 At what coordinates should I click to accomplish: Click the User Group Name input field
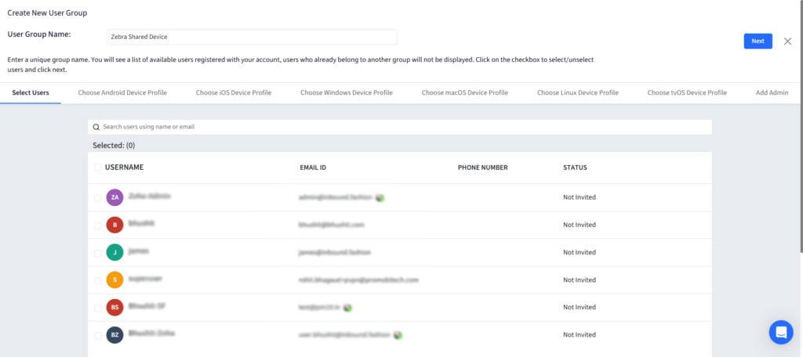(252, 37)
